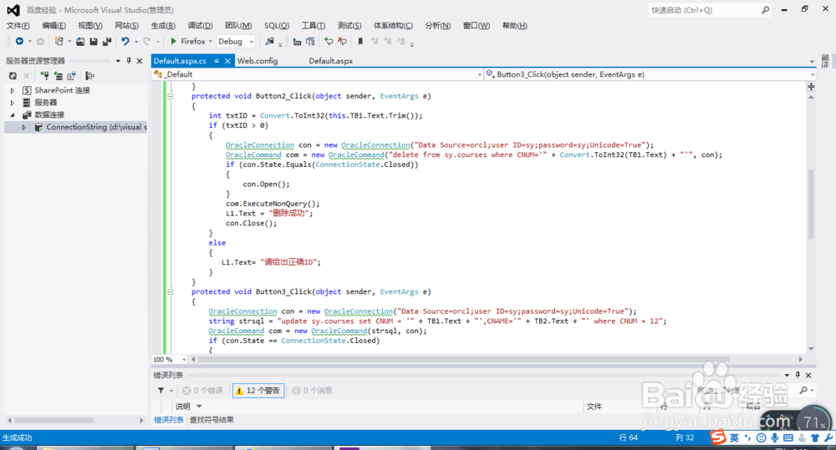Click the SharePoint connection icon in Server Explorer toolbar
836x450 pixels.
(x=71, y=76)
